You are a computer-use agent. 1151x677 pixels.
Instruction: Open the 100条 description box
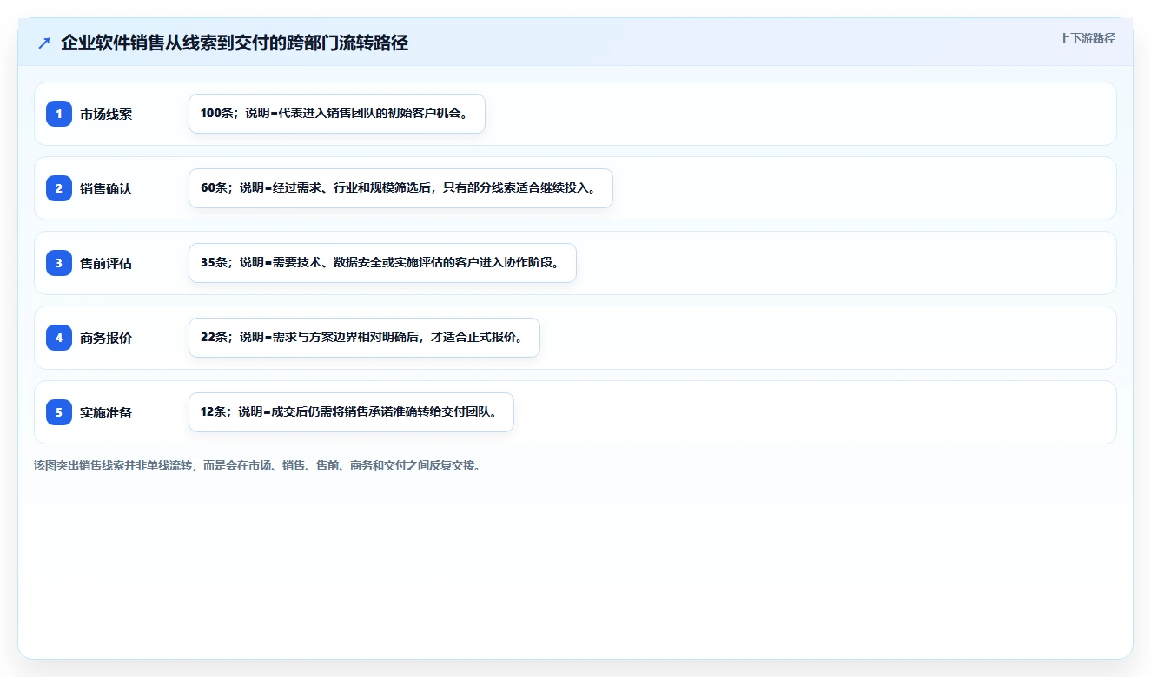[x=336, y=114]
